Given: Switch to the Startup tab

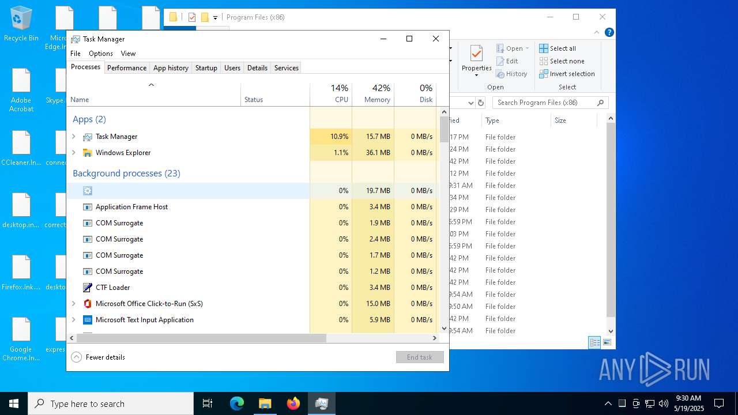Looking at the screenshot, I should (206, 67).
